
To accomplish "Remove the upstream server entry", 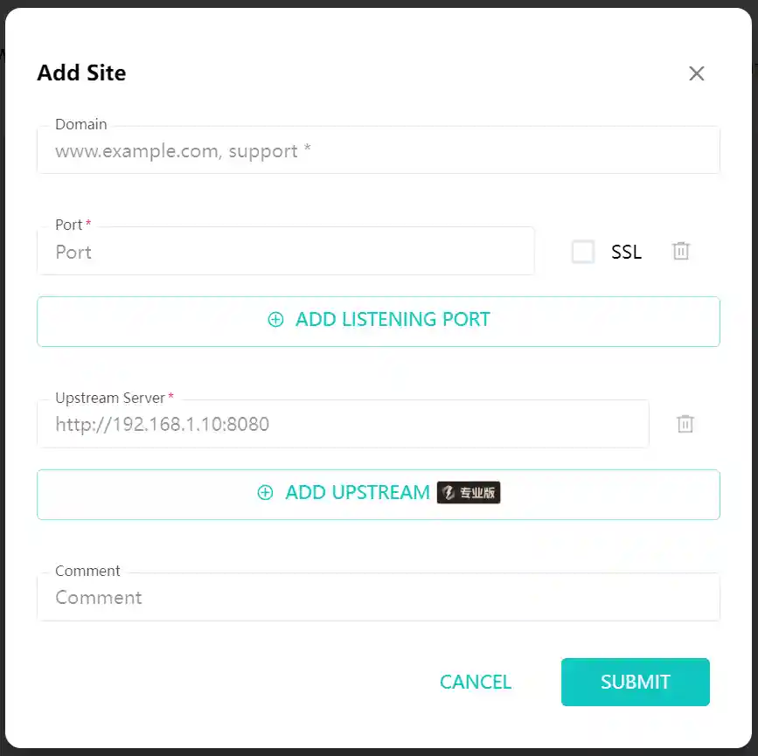I will pyautogui.click(x=685, y=424).
